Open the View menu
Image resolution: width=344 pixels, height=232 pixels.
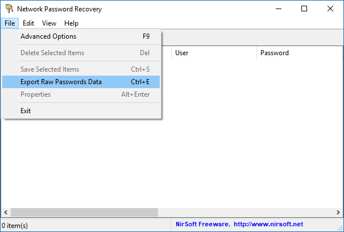49,23
